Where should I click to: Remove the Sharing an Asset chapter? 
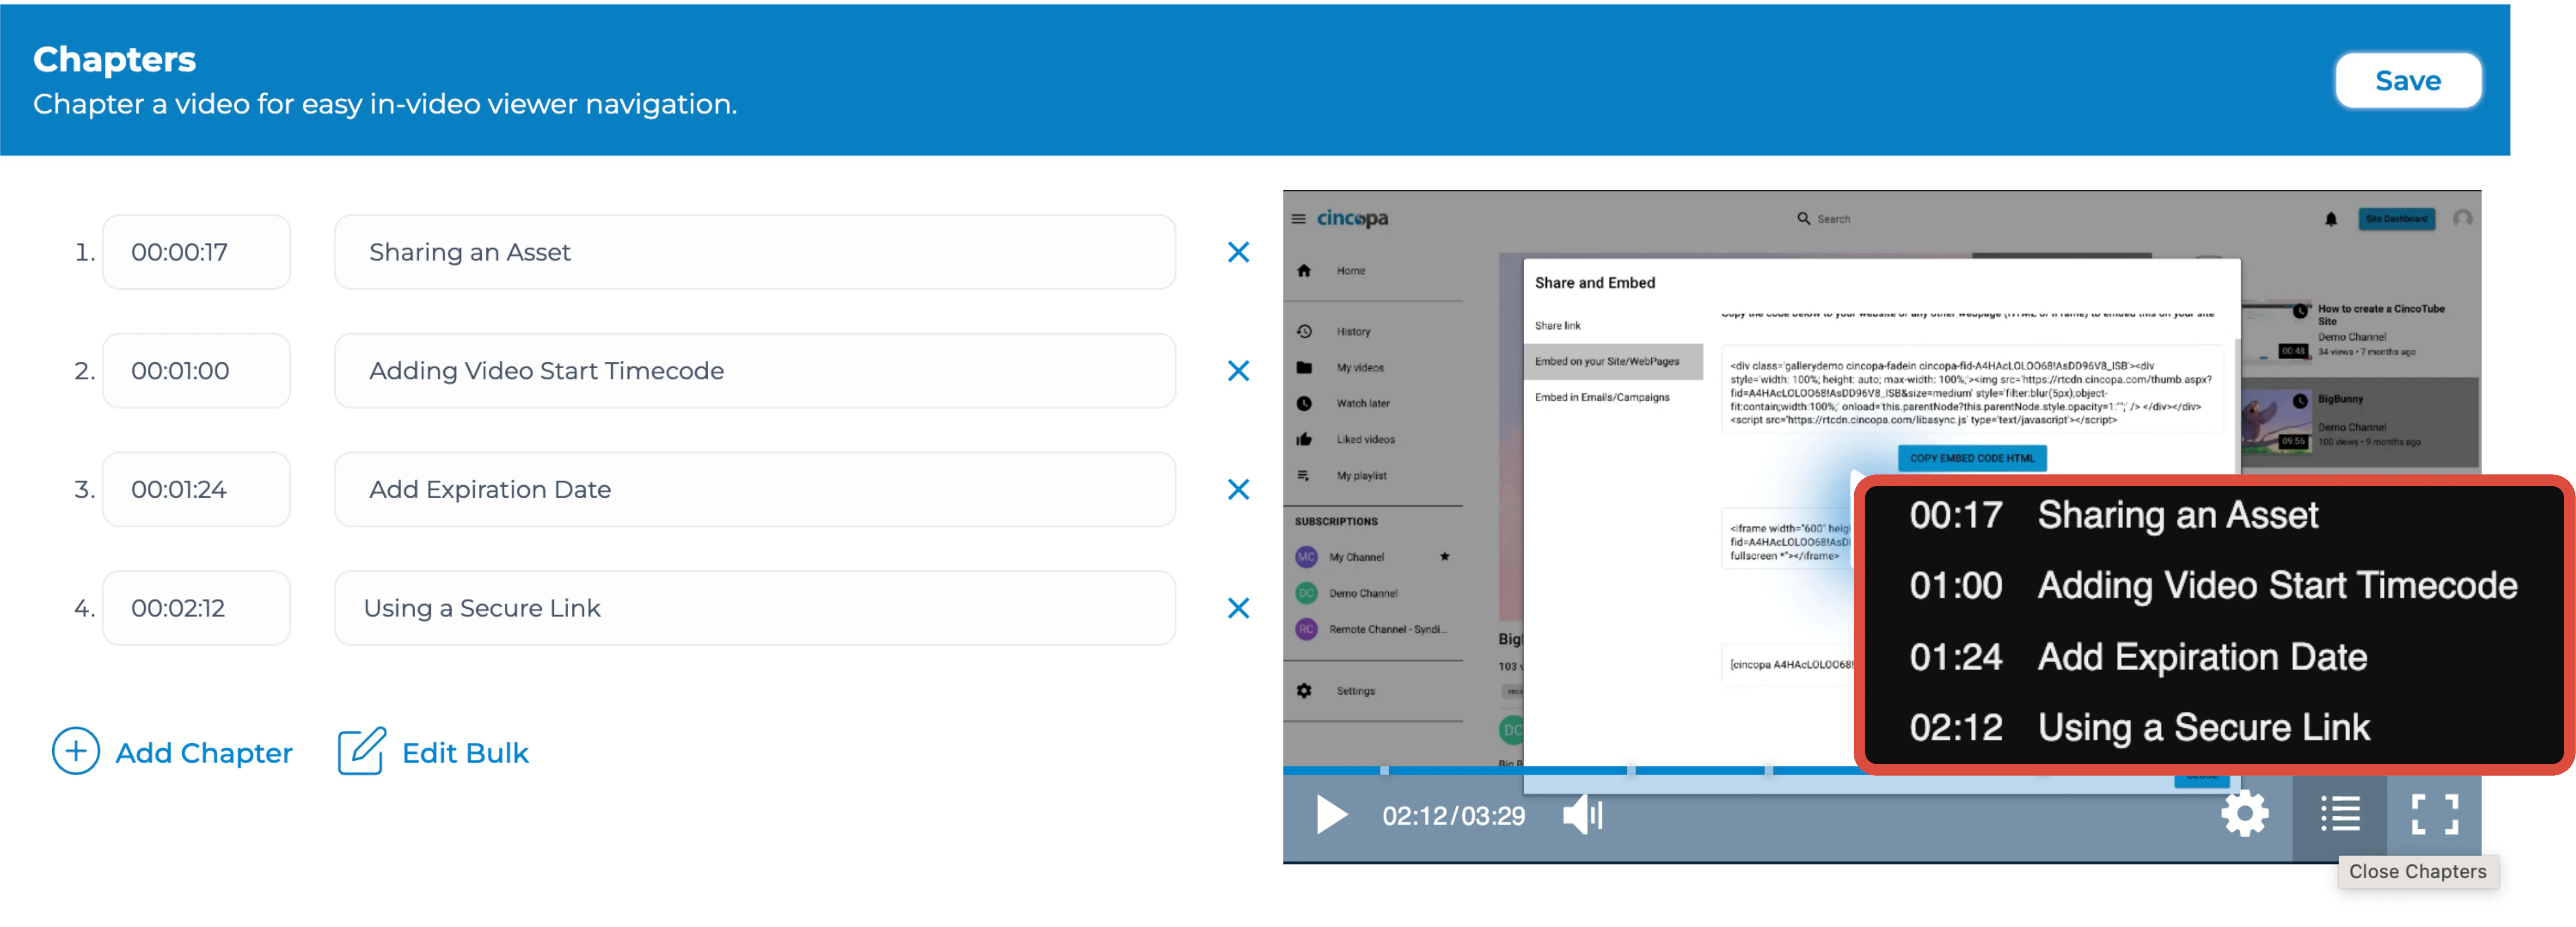1238,252
